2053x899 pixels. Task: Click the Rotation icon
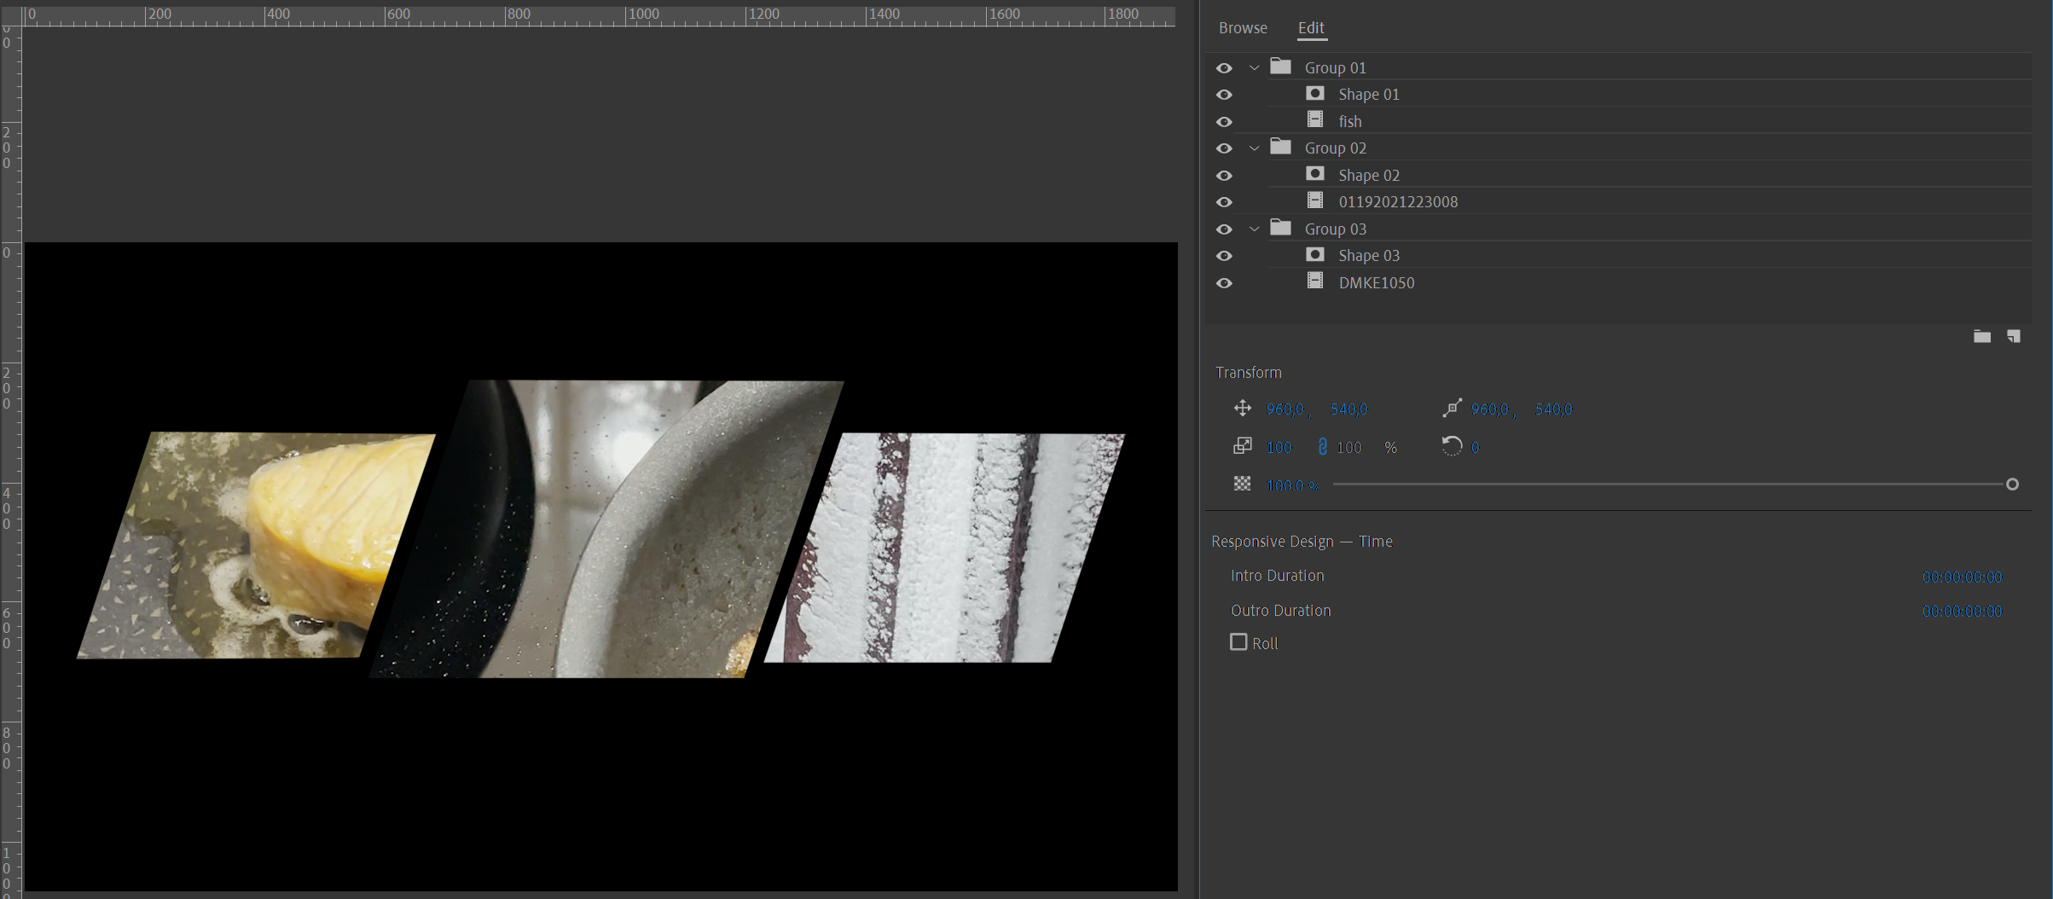tap(1451, 446)
